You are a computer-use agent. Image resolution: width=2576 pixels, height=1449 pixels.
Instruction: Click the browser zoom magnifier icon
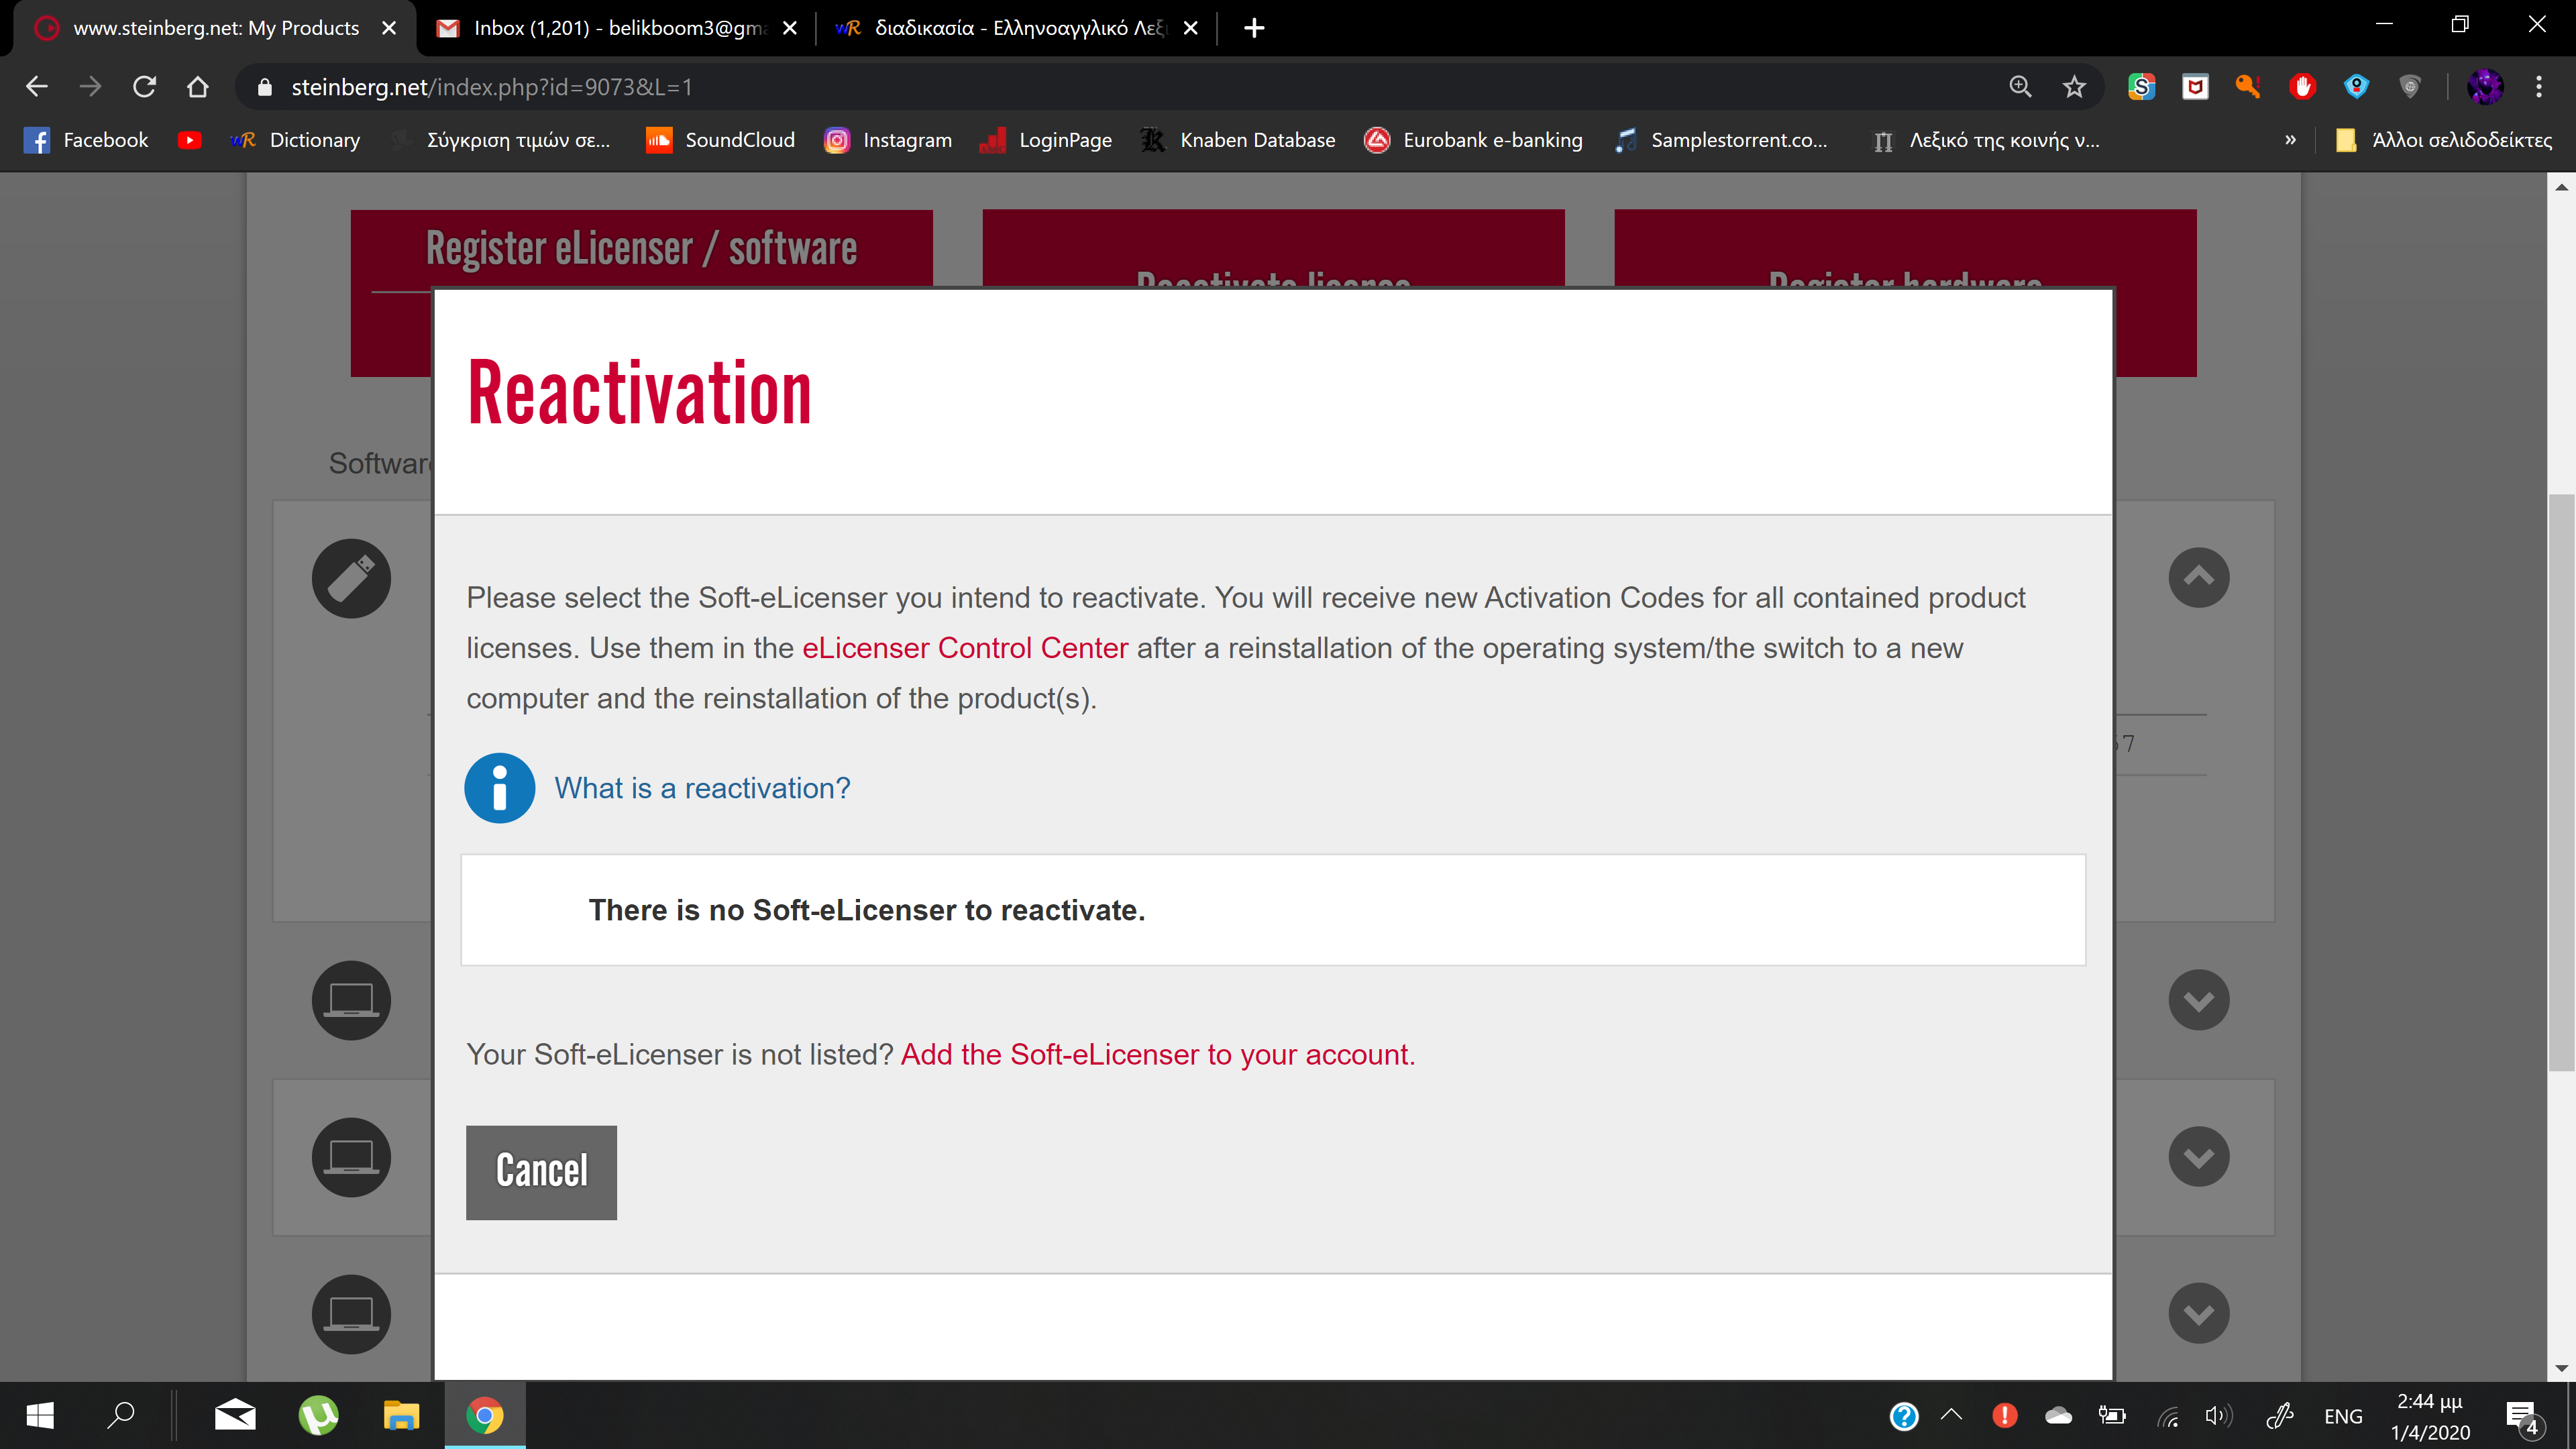[x=2020, y=87]
